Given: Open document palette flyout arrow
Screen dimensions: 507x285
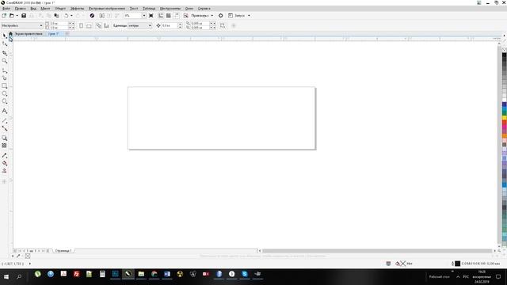Looking at the screenshot, I should coord(13,256).
